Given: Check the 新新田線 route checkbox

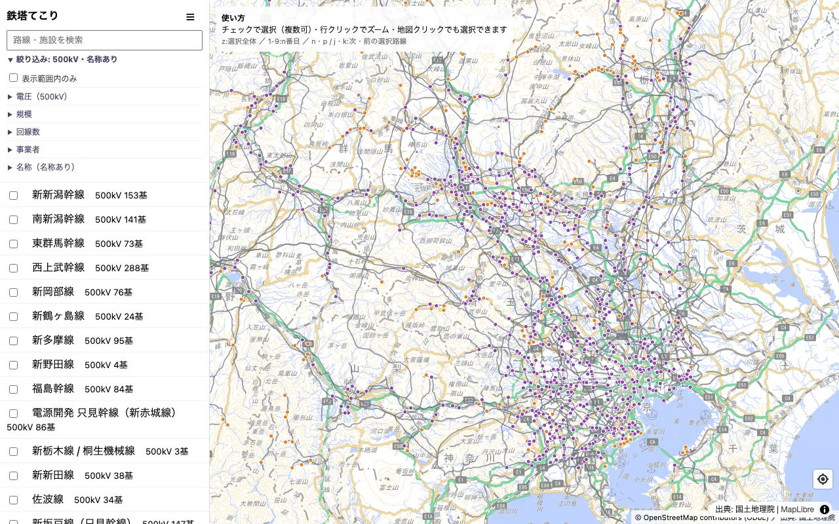Looking at the screenshot, I should 13,476.
